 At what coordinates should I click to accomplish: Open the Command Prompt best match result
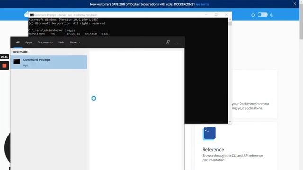[49, 62]
